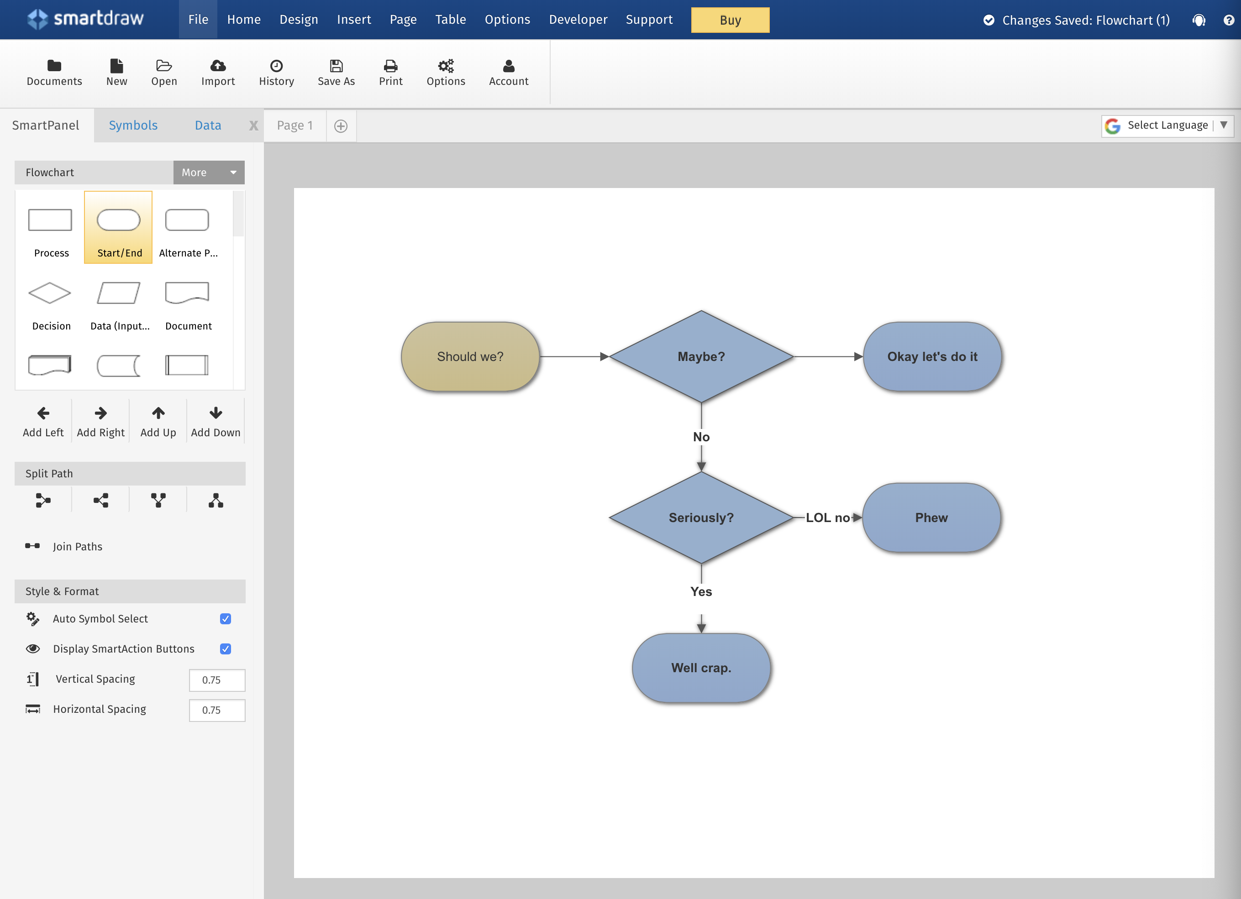Click the Symbols tab in SmartPanel

click(133, 125)
